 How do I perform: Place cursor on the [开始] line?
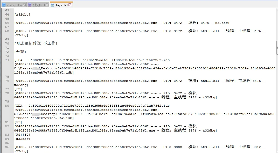click(20, 52)
